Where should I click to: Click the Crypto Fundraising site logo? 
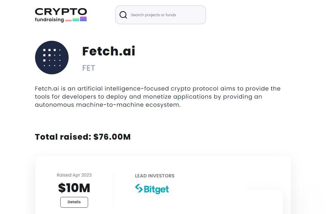[61, 15]
